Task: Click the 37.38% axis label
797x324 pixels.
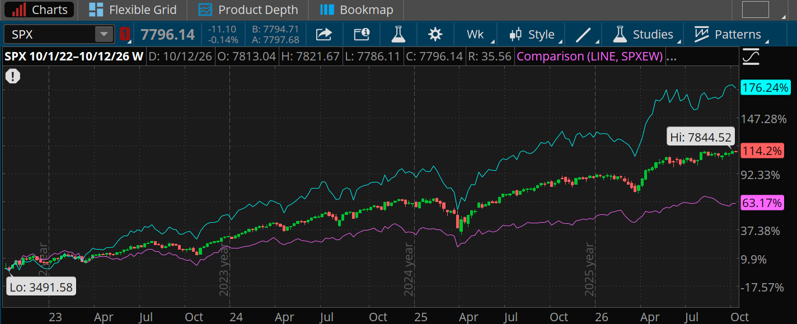Action: (761, 231)
